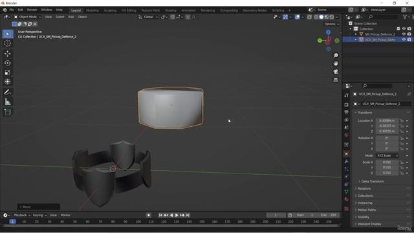Expand the Collections panel
Viewport: 414px width, 233px height.
point(365,195)
